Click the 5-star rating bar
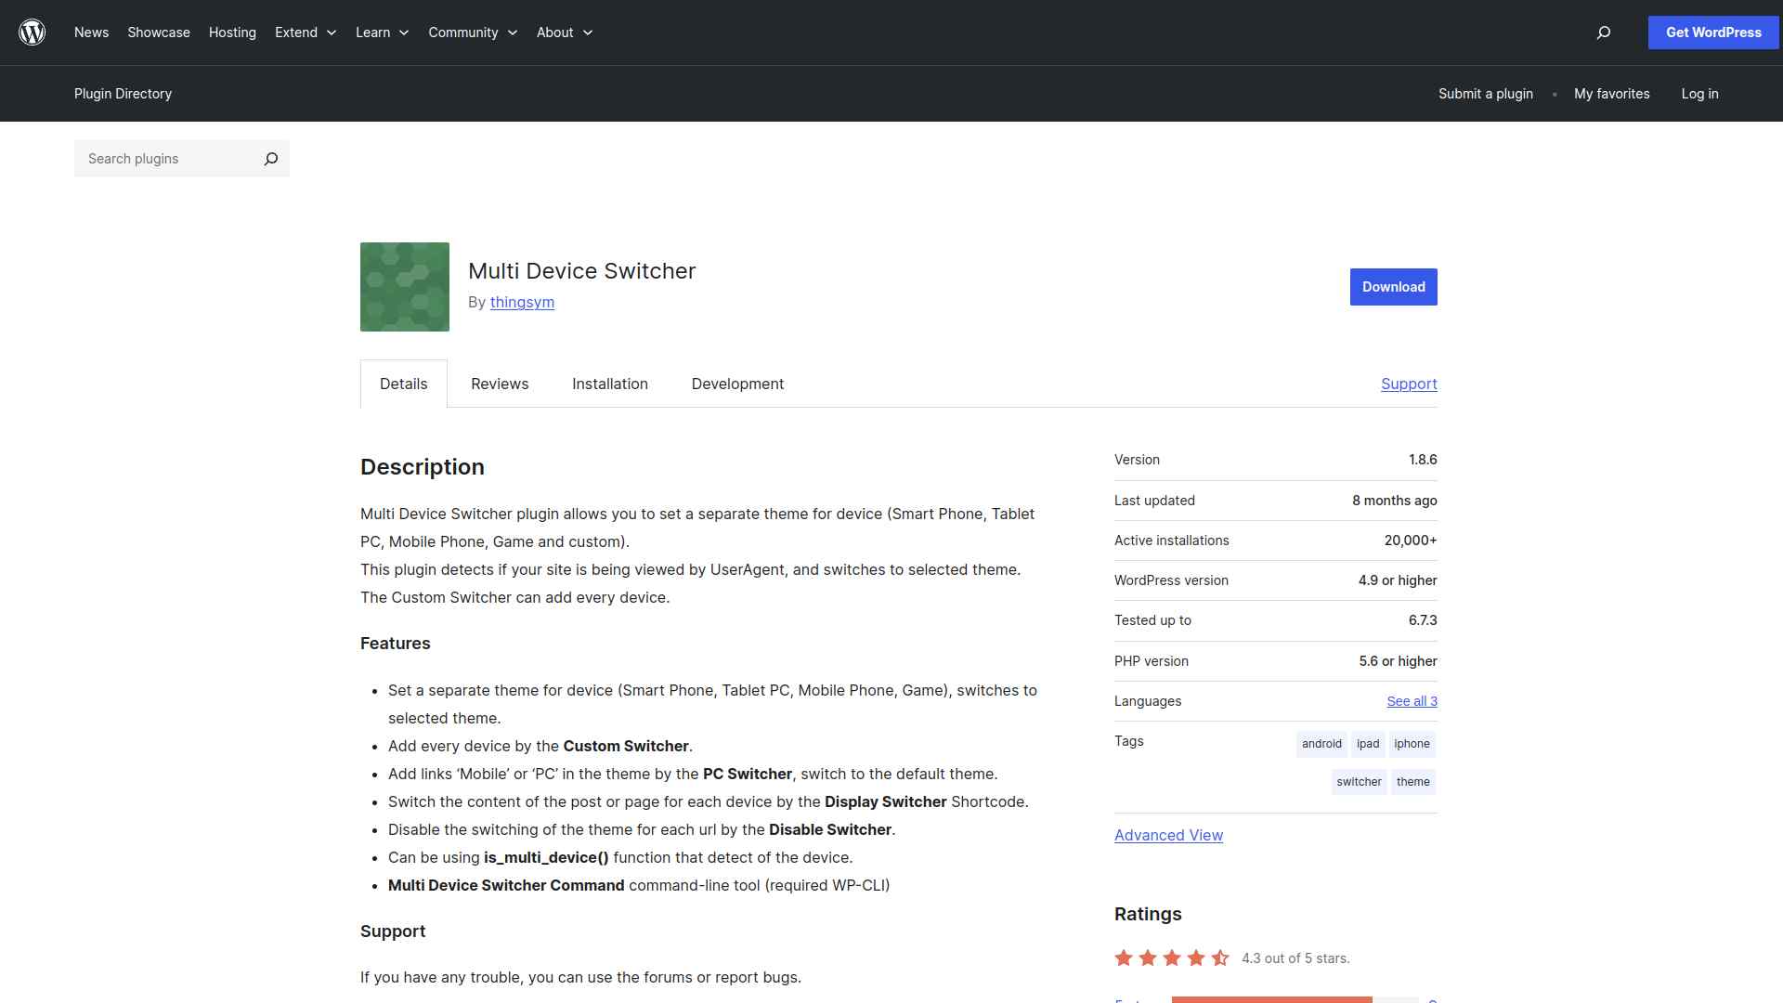 click(1295, 1000)
